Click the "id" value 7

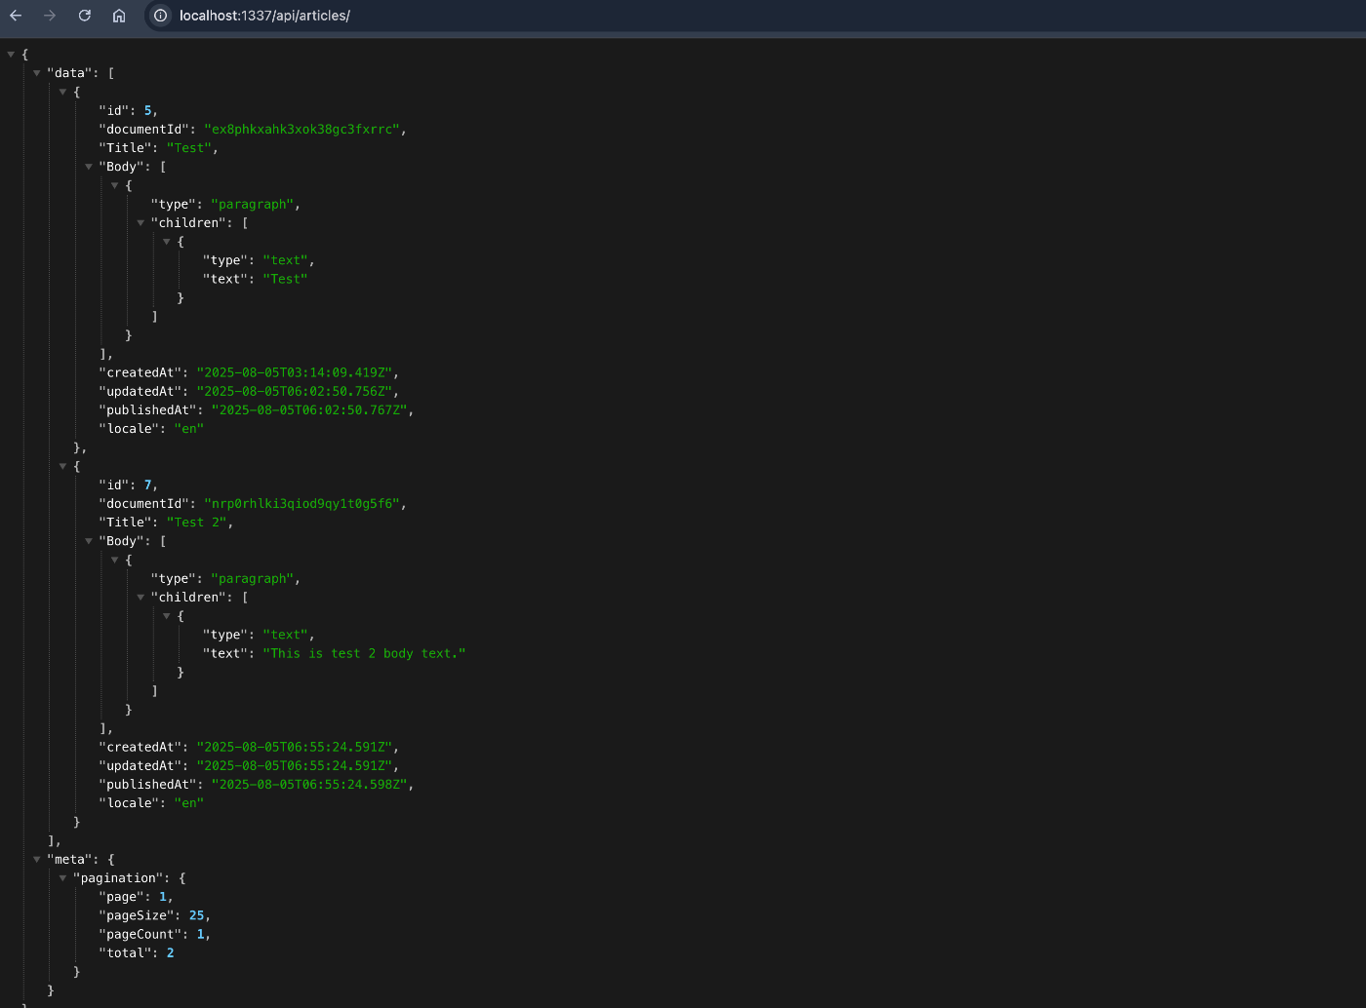click(147, 485)
